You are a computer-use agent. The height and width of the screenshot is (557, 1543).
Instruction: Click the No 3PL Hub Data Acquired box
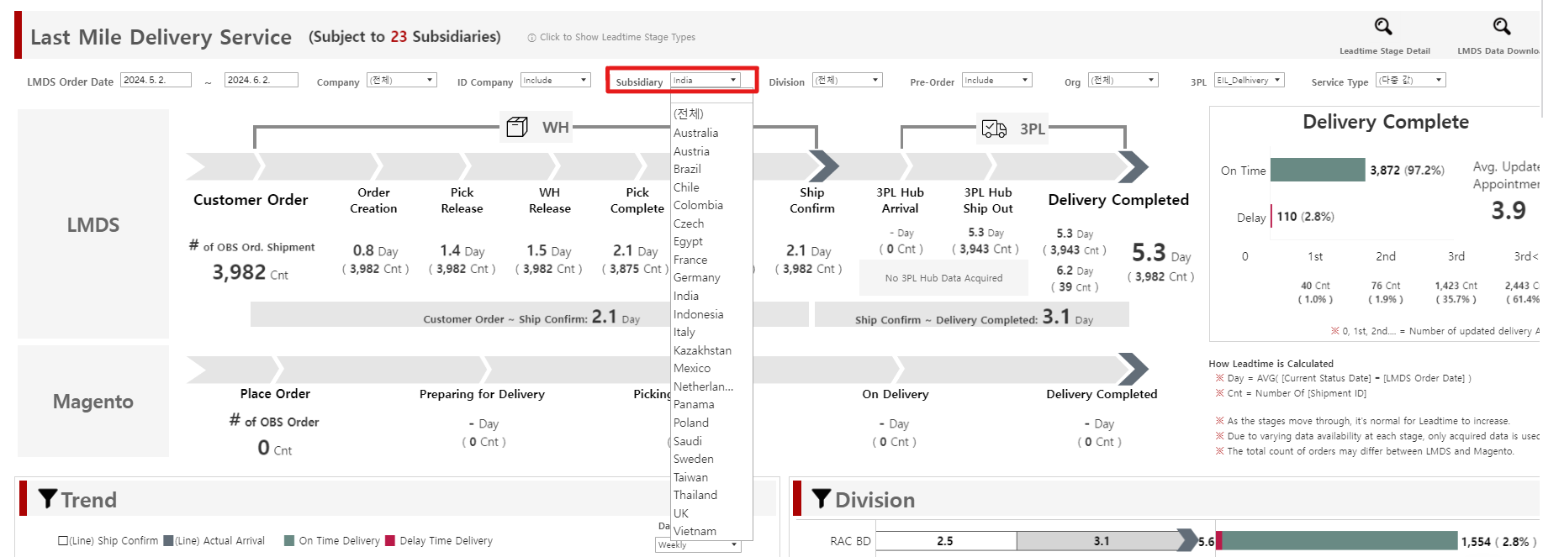point(943,278)
